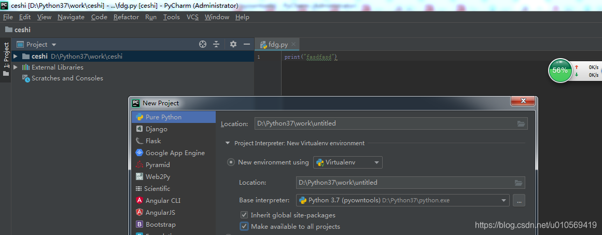Hide the Project panel with minus icon
Image resolution: width=602 pixels, height=235 pixels.
click(x=246, y=44)
